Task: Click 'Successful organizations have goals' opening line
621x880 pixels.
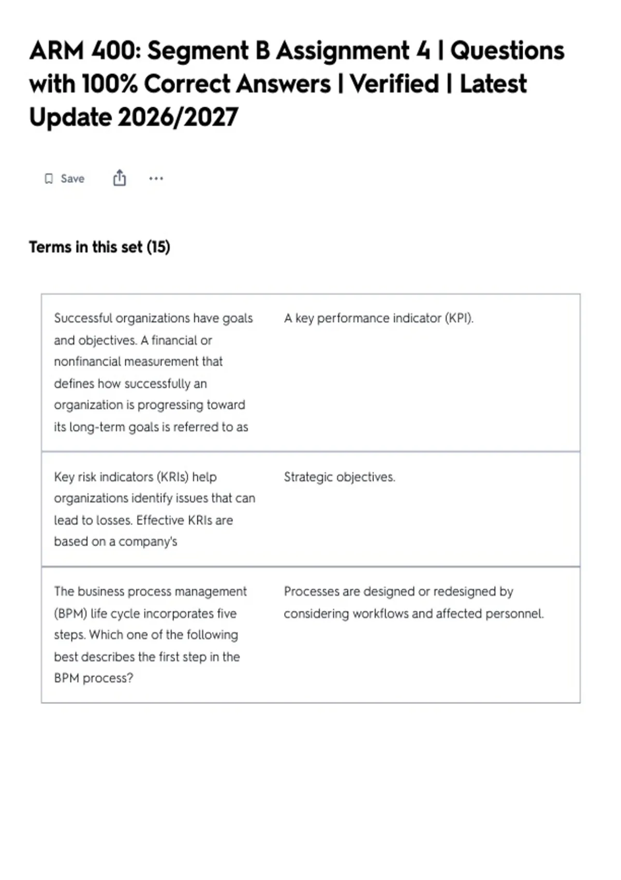Action: click(153, 318)
